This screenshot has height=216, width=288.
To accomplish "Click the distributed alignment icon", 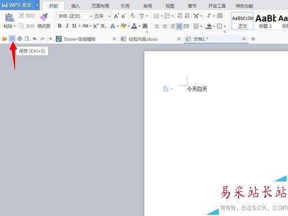I will coord(186,26).
